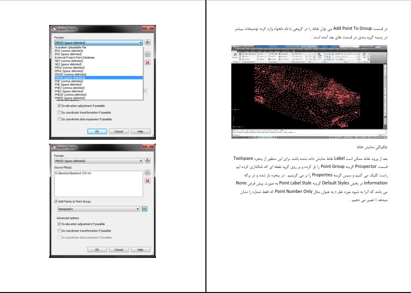This screenshot has width=411, height=293.
Task: Switch to the Home tab in AutoCAD ribbon
Action: point(235,51)
